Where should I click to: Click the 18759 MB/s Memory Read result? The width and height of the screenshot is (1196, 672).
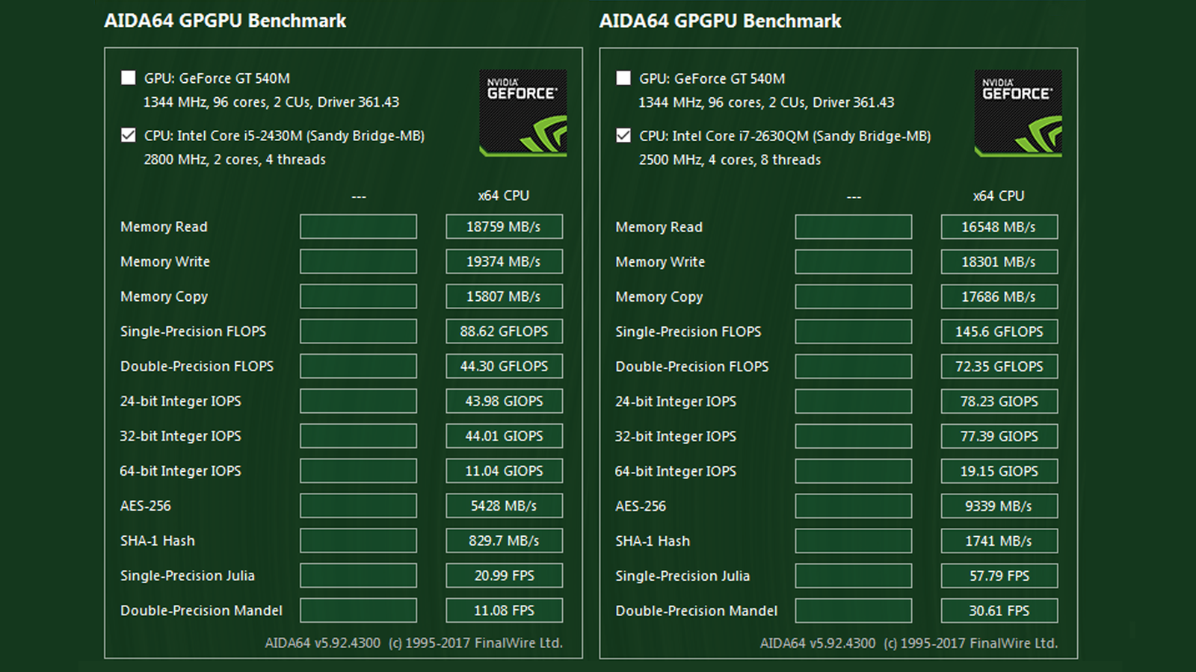tap(504, 227)
